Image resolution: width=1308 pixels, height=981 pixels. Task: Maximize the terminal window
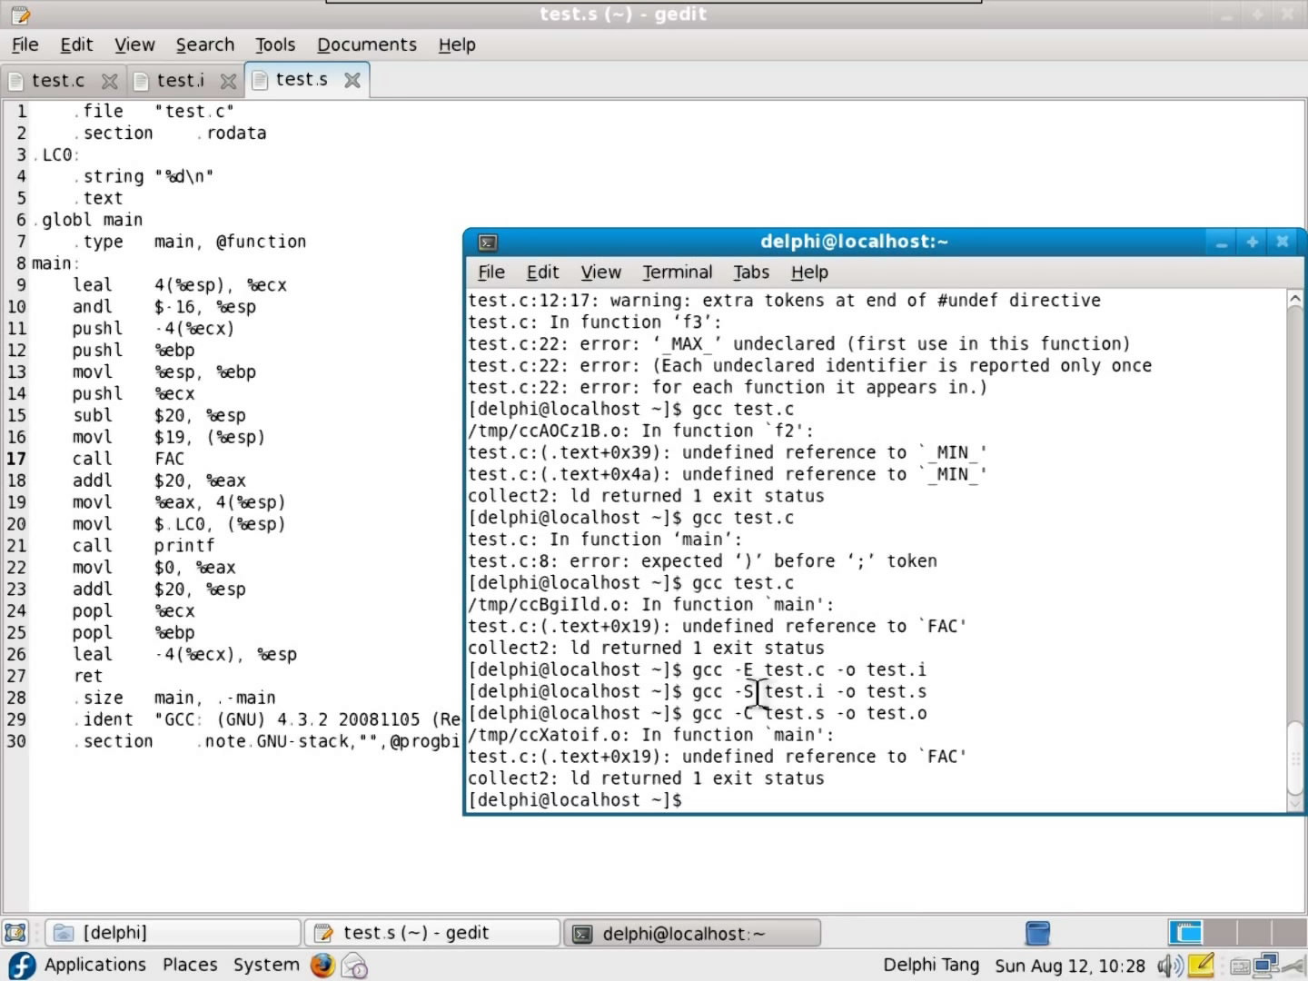[x=1252, y=243]
